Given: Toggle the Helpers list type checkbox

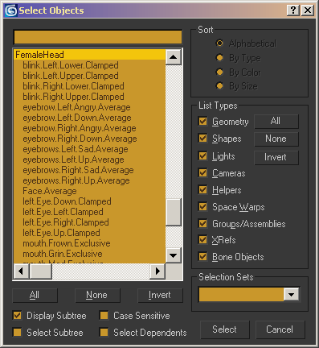Looking at the screenshot, I should point(202,190).
